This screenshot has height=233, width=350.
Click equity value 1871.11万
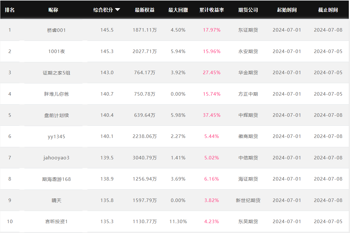point(145,30)
